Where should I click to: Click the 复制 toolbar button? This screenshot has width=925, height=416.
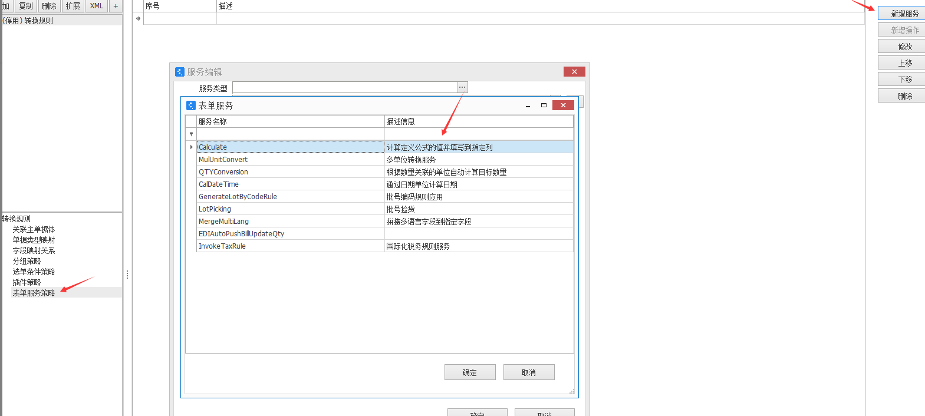(26, 6)
